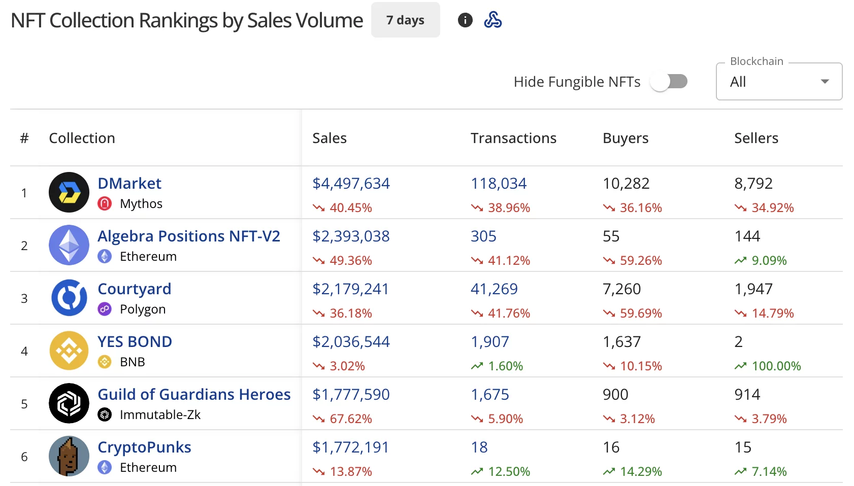Image resolution: width=854 pixels, height=486 pixels.
Task: Click the Polygon chain icon under Courtyard
Action: 105,309
